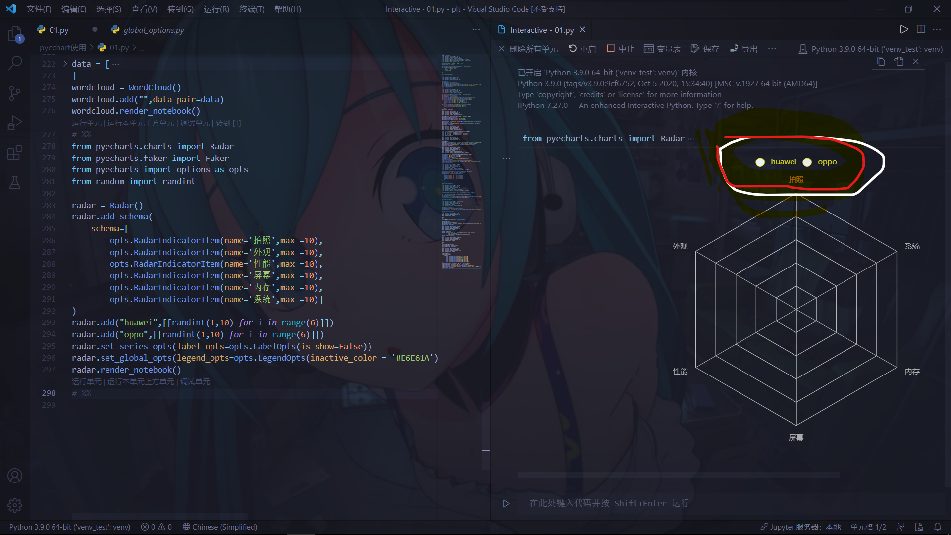Run the input cell play button
Viewport: 951px width, 535px height.
pyautogui.click(x=506, y=503)
